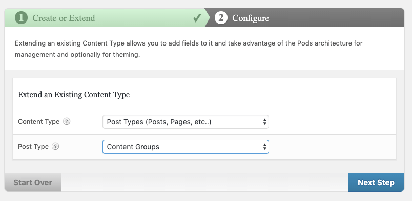Click the Post Type help icon
Screen dimensions: 412x201
[x=55, y=147]
